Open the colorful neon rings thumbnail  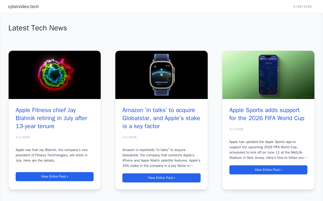pyautogui.click(x=55, y=75)
